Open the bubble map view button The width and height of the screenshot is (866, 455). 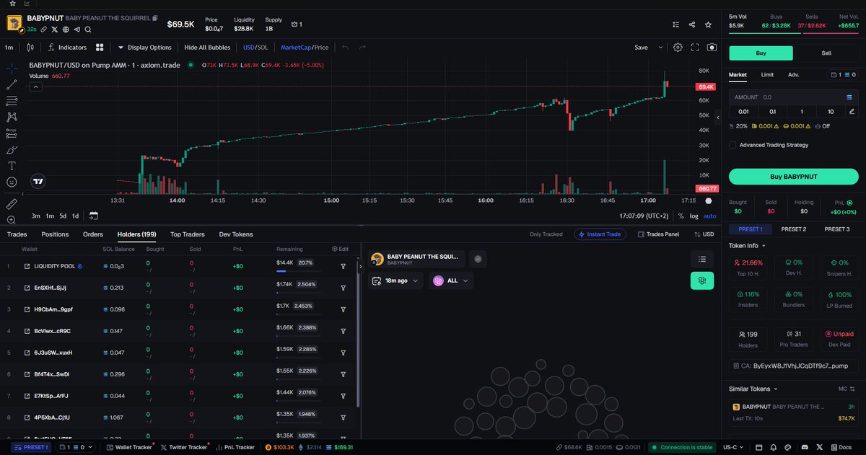tap(702, 281)
